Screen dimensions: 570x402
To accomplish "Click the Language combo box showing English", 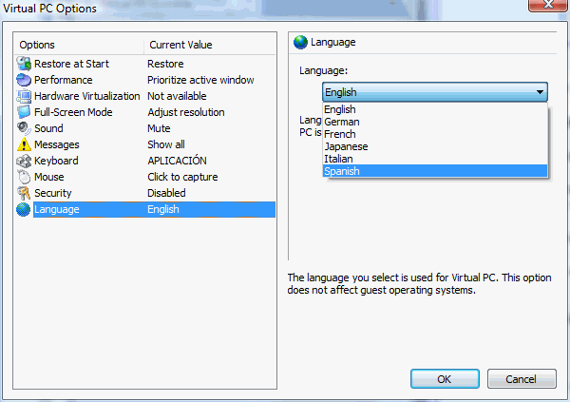I will (x=435, y=92).
